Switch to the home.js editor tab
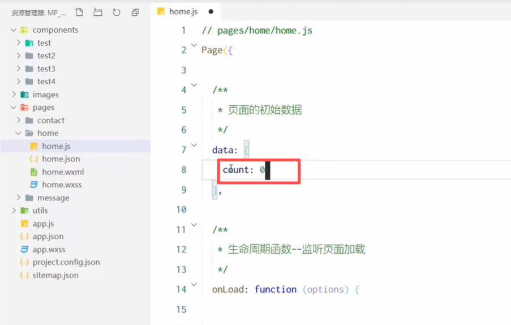 pyautogui.click(x=185, y=12)
